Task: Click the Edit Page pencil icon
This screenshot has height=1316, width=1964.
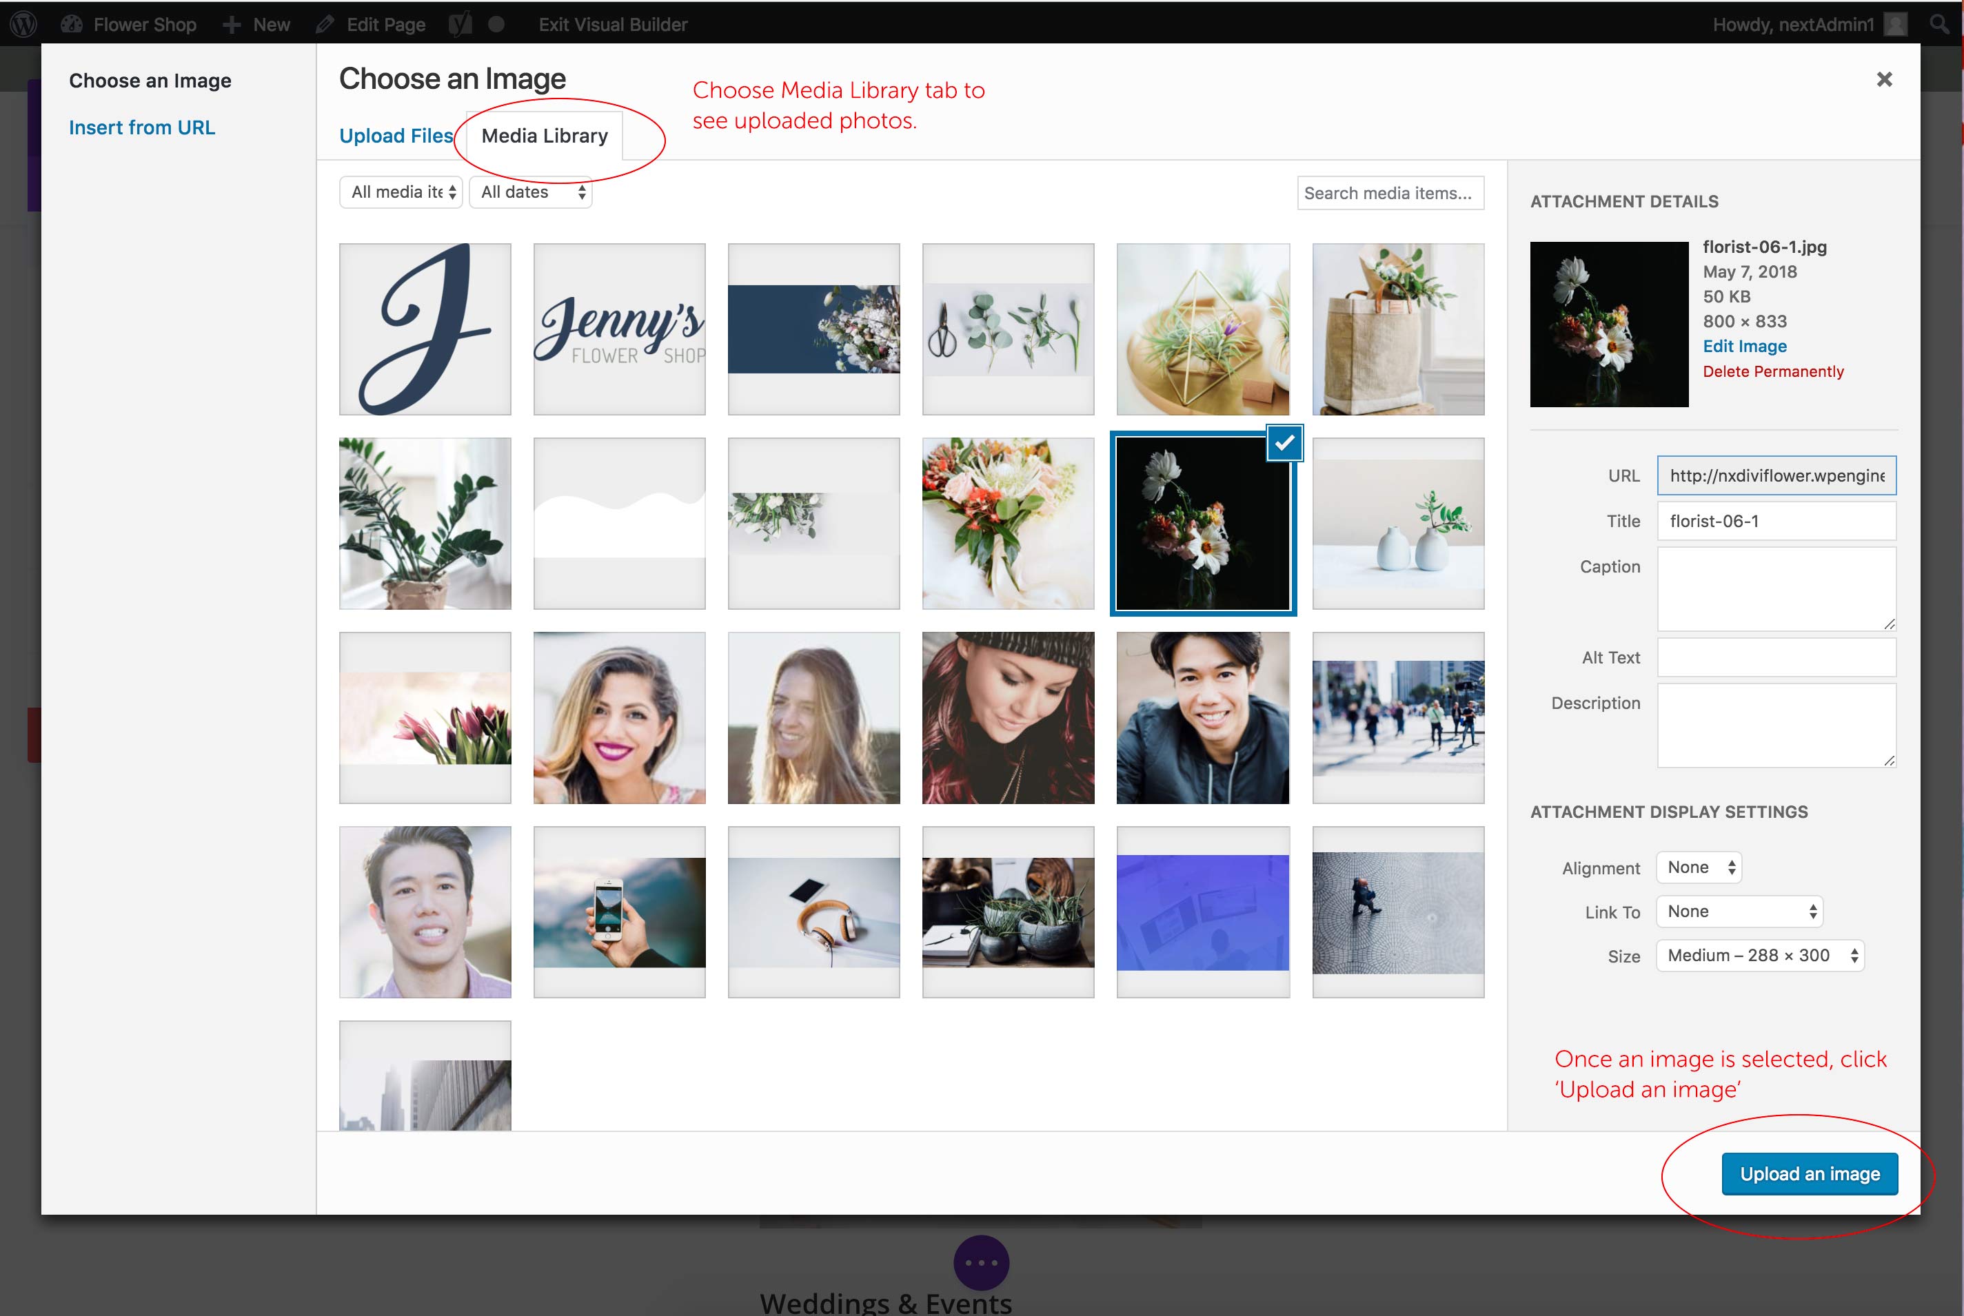Action: pyautogui.click(x=324, y=24)
